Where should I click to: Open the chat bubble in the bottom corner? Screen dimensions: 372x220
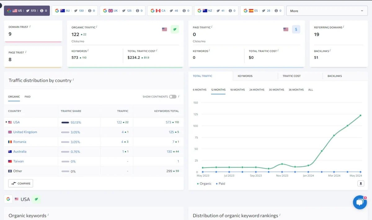(360, 202)
